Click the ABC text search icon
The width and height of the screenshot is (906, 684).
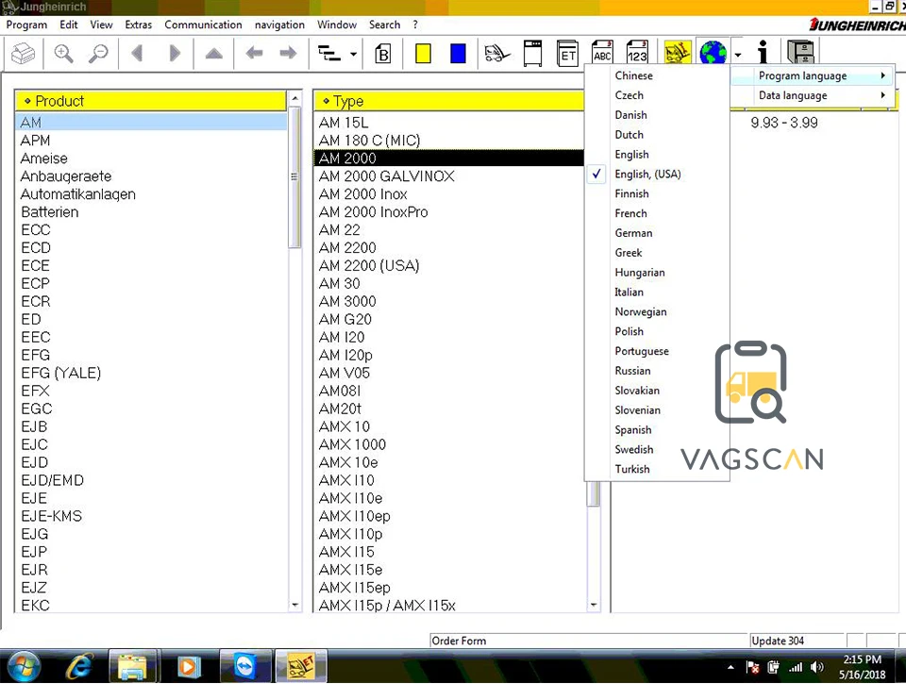pyautogui.click(x=602, y=52)
